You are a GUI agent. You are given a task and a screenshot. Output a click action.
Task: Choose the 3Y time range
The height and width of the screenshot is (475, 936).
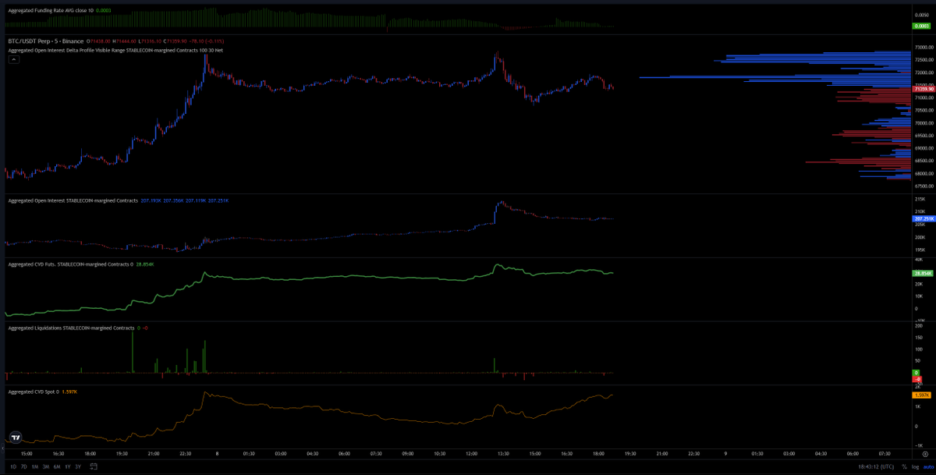coord(78,466)
